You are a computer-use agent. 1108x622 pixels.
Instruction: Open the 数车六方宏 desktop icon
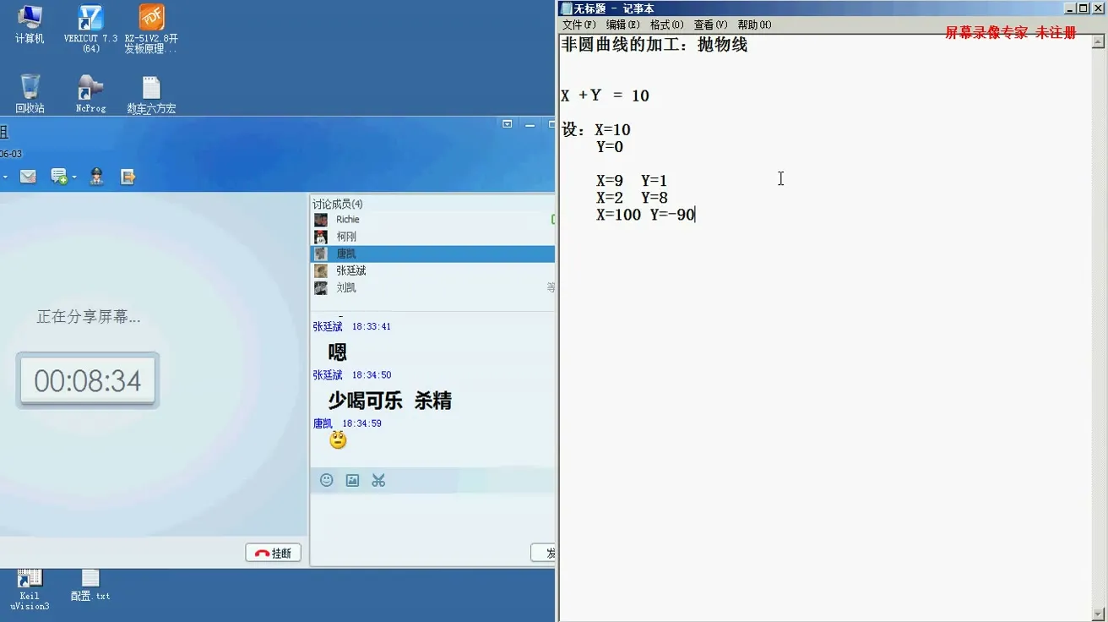pyautogui.click(x=150, y=85)
